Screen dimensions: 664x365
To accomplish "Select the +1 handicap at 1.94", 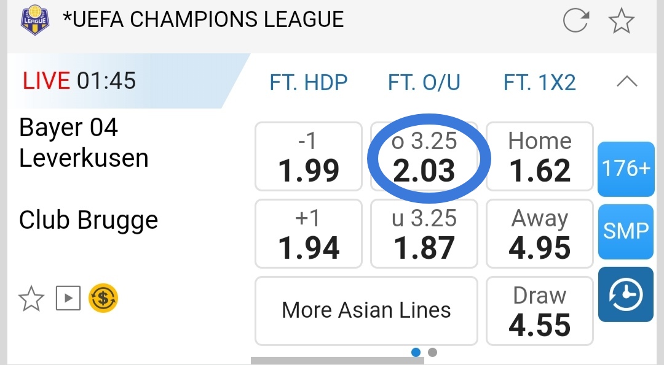I will coord(309,234).
